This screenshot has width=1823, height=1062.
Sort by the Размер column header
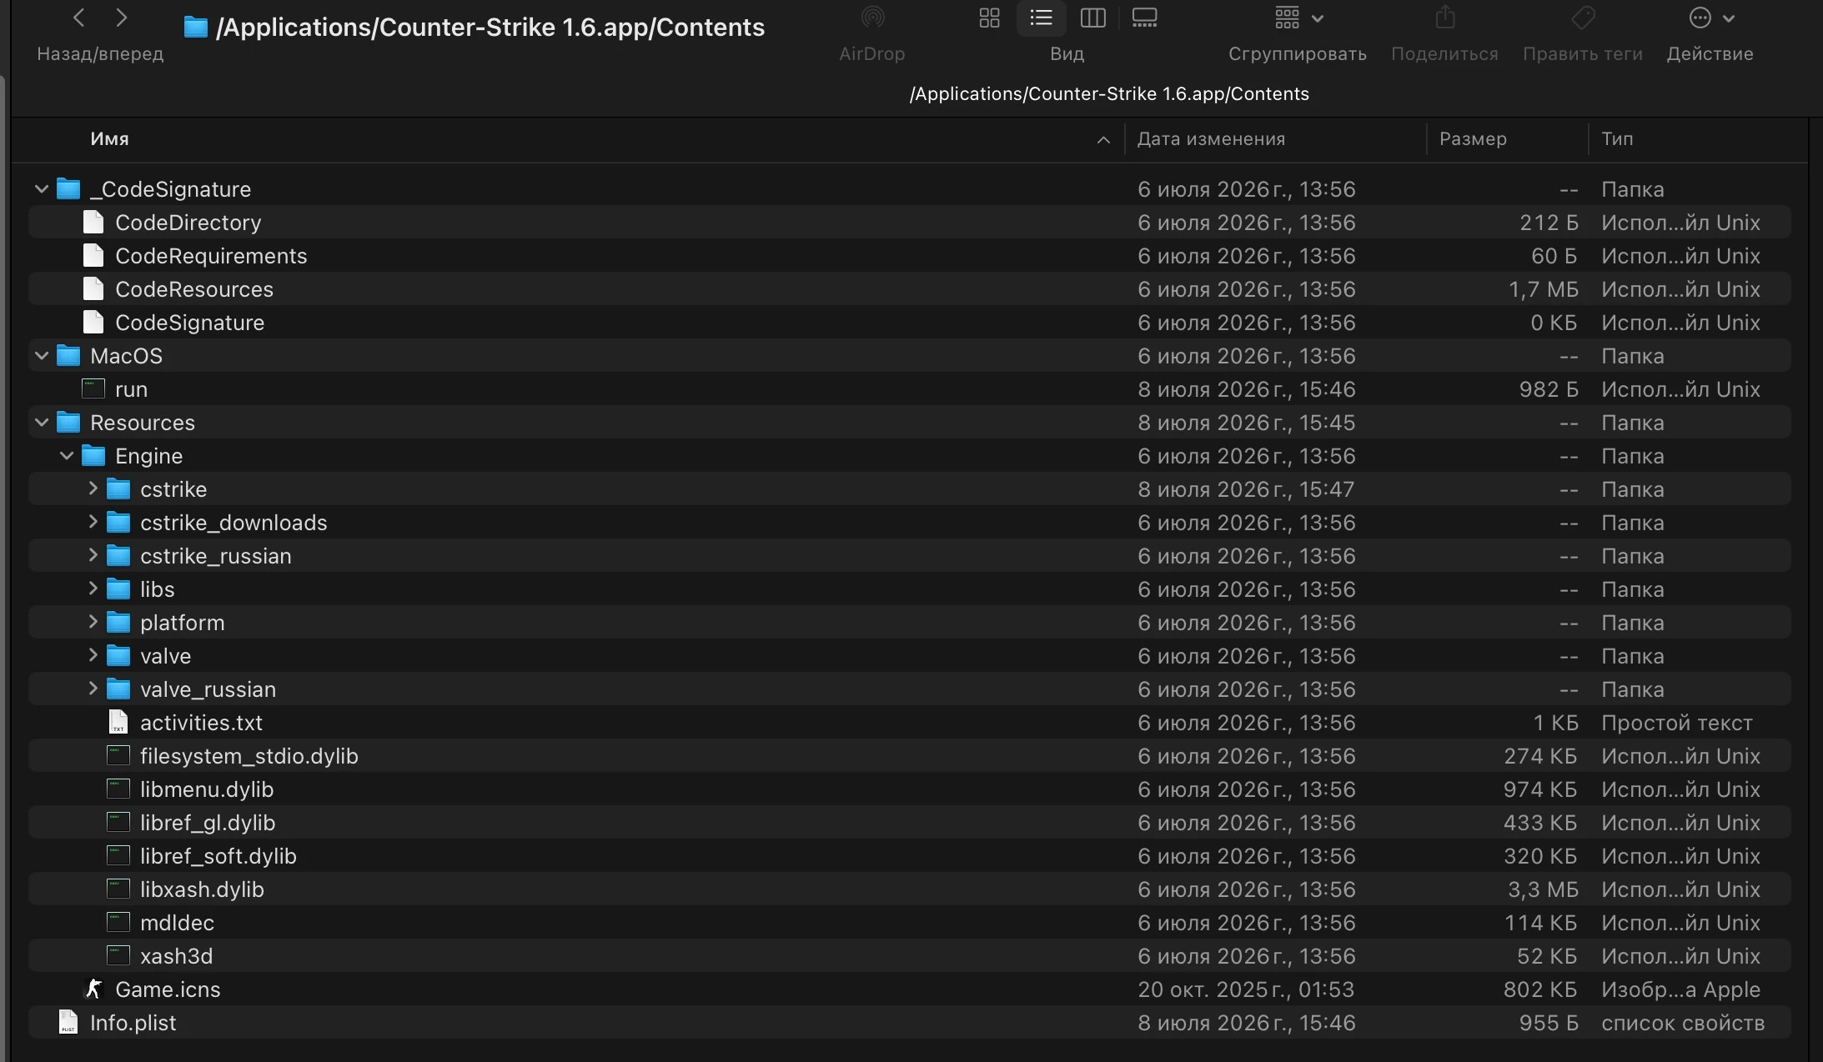pyautogui.click(x=1473, y=139)
